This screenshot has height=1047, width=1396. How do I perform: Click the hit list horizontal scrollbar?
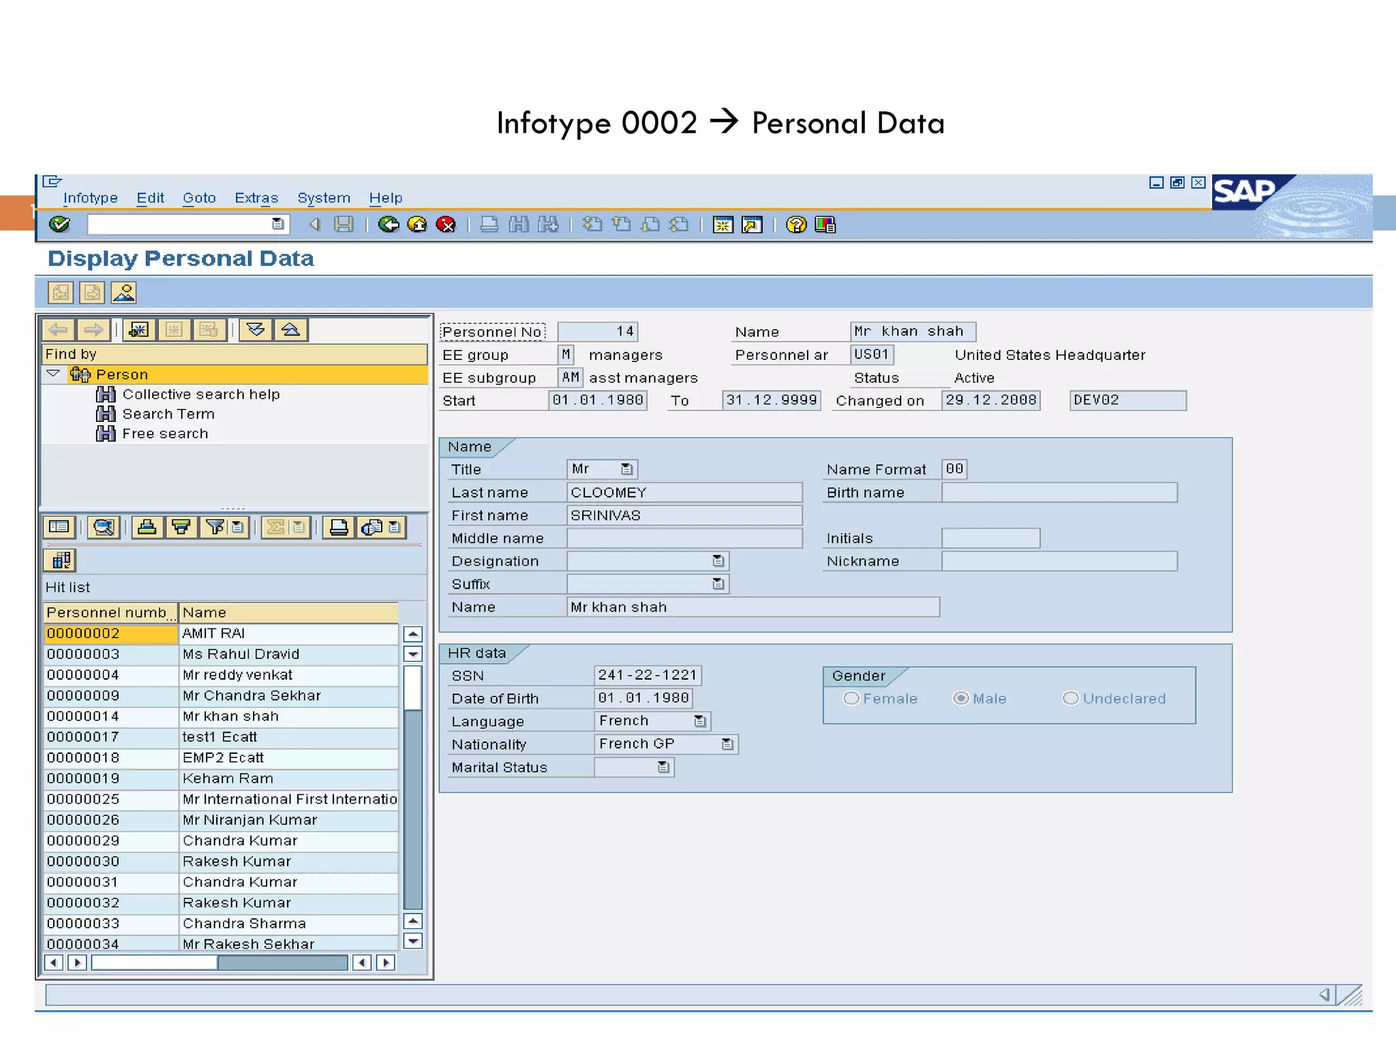coord(219,962)
